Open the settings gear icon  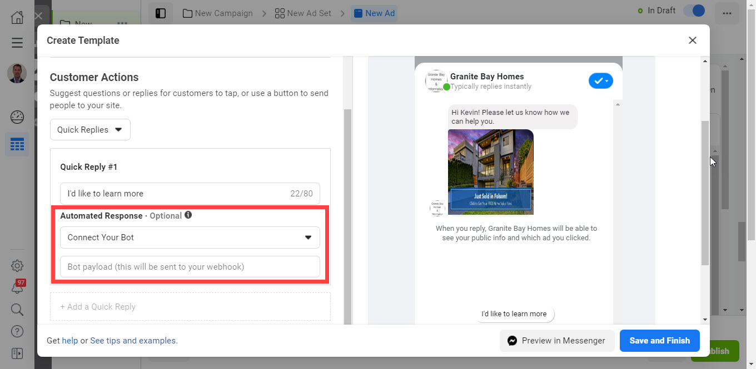click(17, 265)
